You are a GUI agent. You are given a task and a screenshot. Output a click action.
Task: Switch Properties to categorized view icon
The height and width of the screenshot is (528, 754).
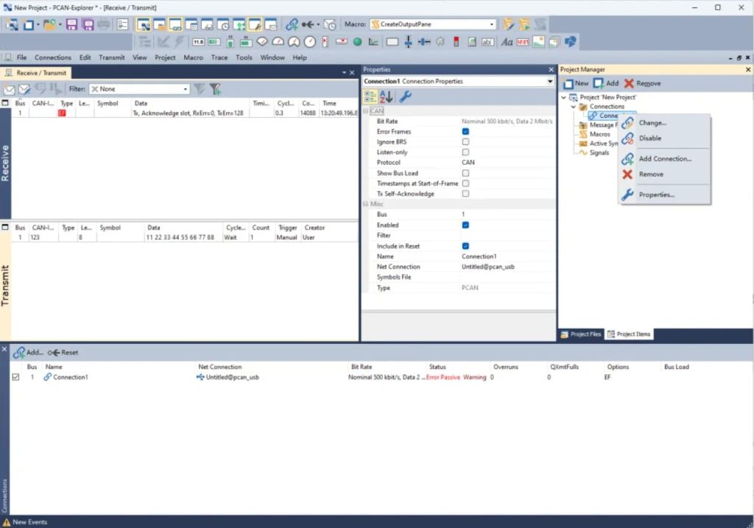click(370, 97)
